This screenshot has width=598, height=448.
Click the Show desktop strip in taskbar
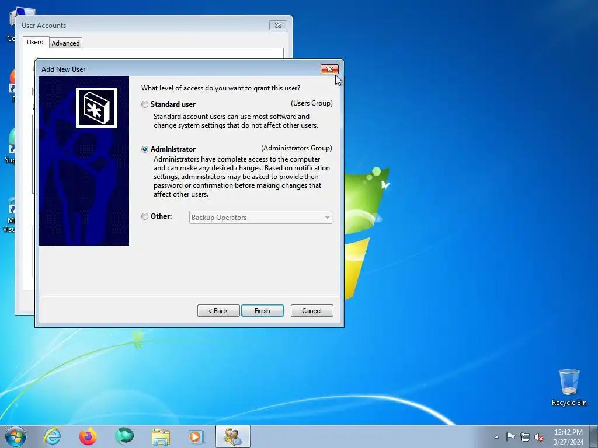point(594,436)
